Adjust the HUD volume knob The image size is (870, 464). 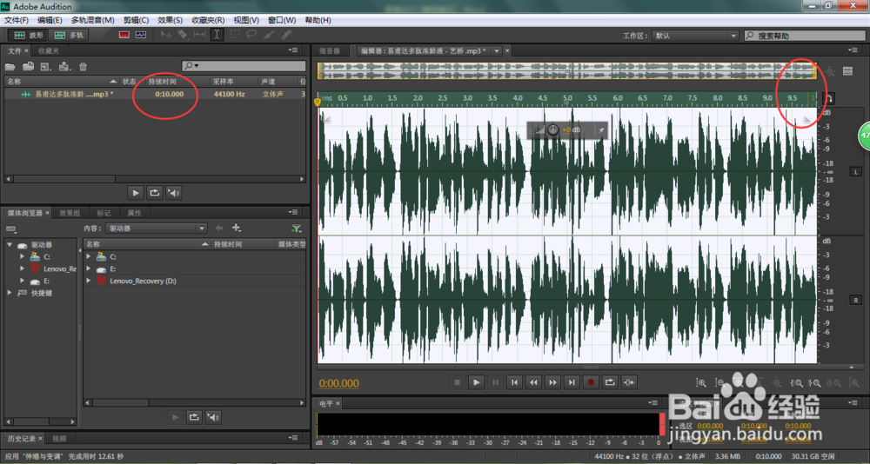pyautogui.click(x=553, y=130)
